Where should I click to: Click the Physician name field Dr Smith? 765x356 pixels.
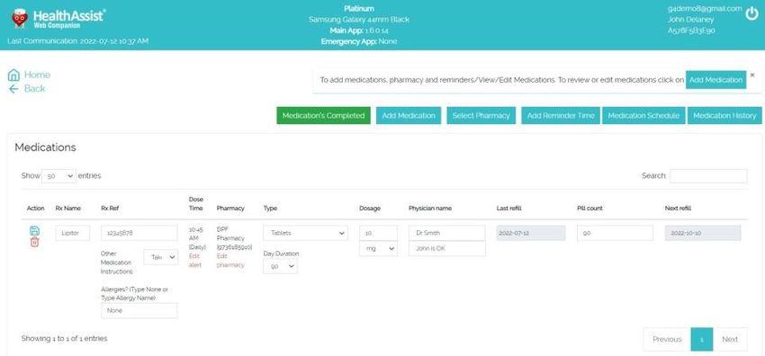tap(447, 233)
